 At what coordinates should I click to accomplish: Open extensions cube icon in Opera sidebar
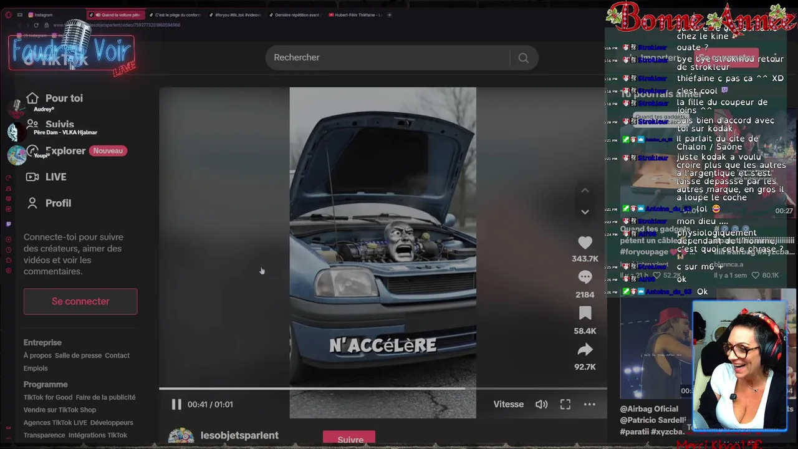click(8, 260)
